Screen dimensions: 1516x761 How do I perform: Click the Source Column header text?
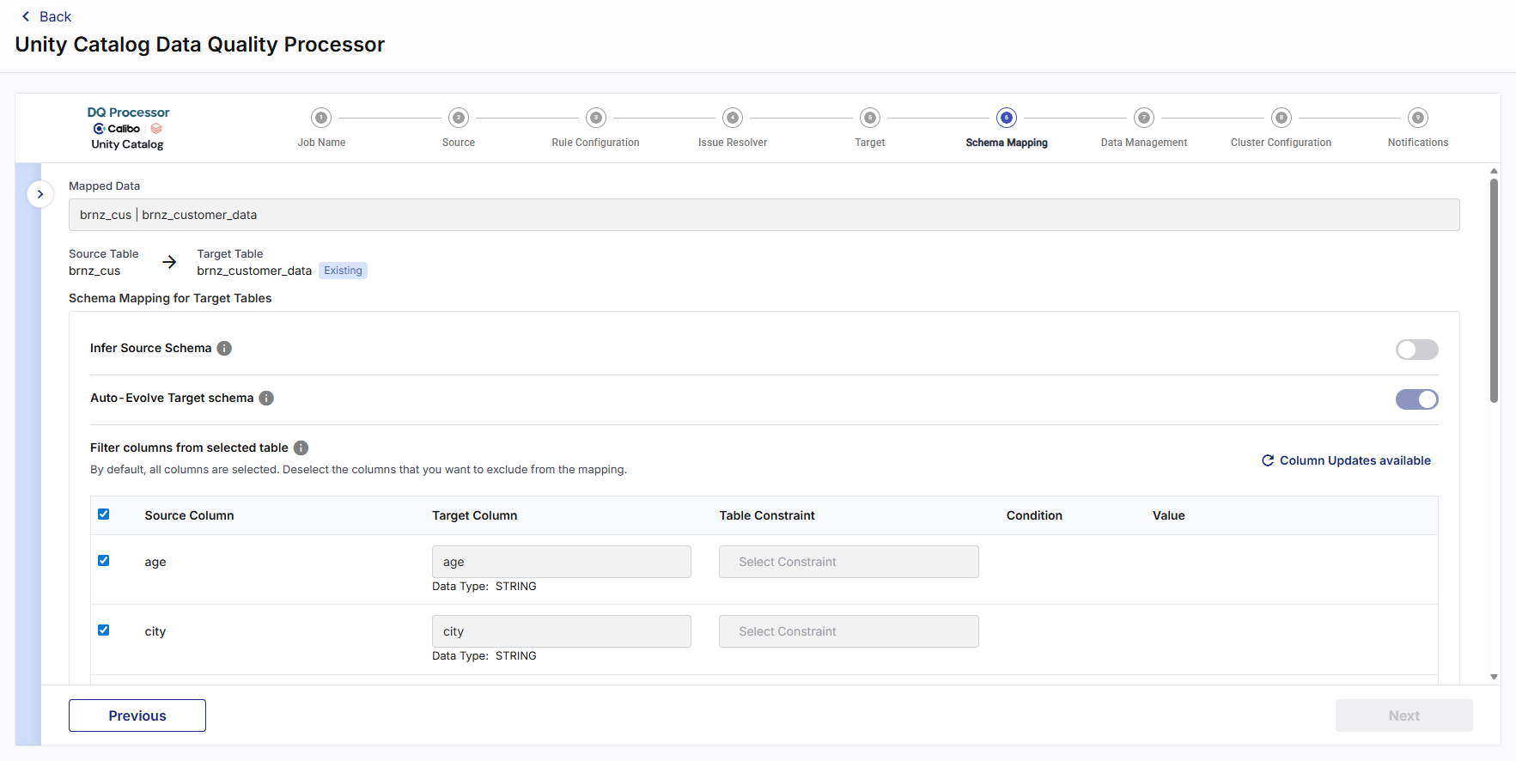[189, 515]
